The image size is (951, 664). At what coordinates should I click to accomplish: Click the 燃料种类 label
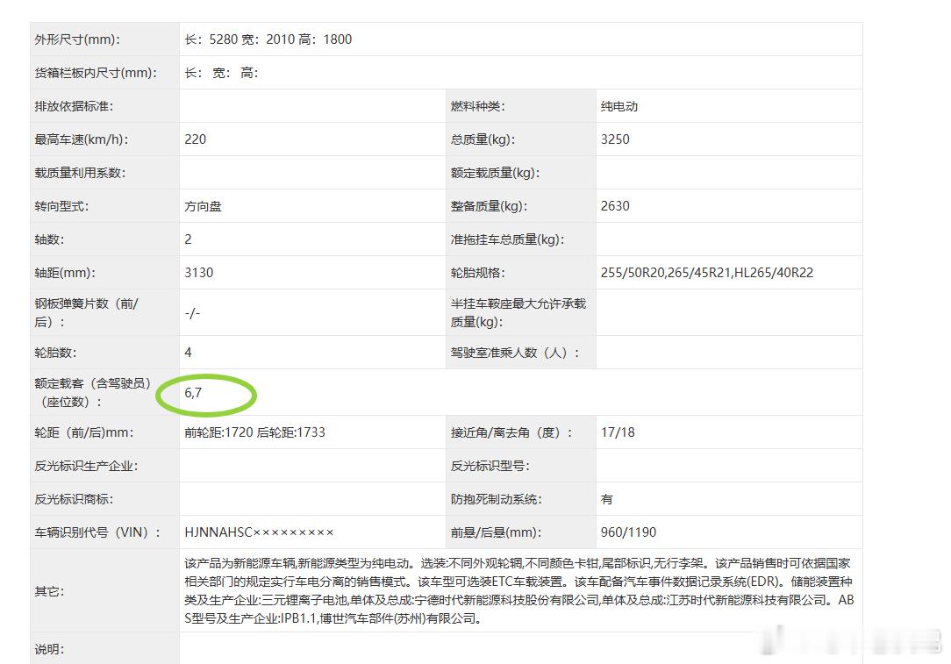pos(478,106)
